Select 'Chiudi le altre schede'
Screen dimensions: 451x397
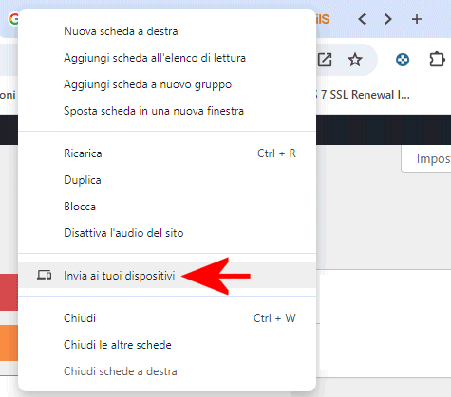[167, 345]
